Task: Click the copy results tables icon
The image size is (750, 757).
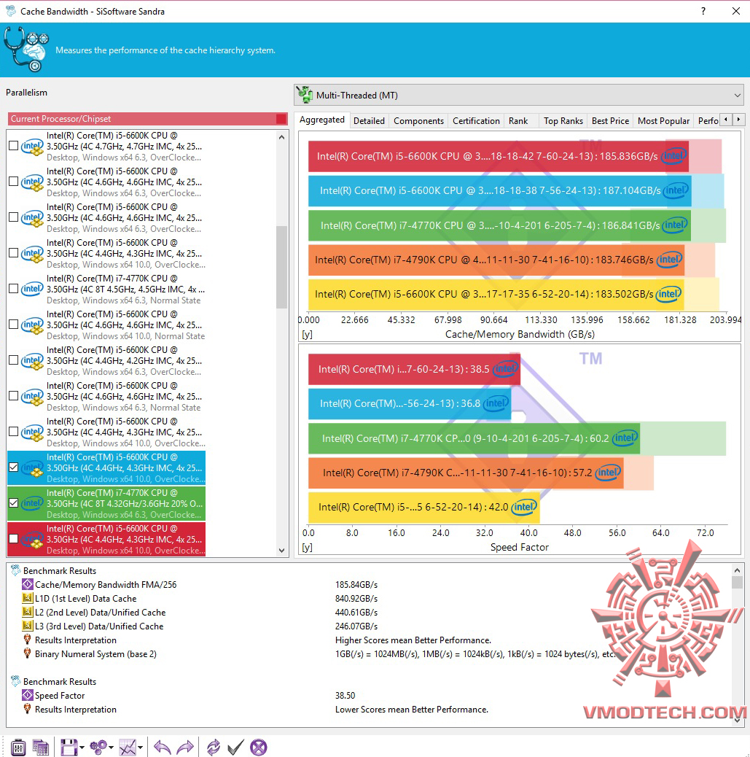Action: coord(41,748)
